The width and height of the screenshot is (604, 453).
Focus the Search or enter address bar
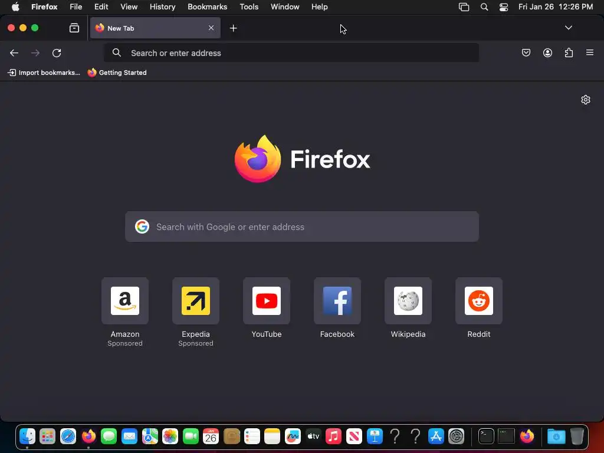point(291,52)
